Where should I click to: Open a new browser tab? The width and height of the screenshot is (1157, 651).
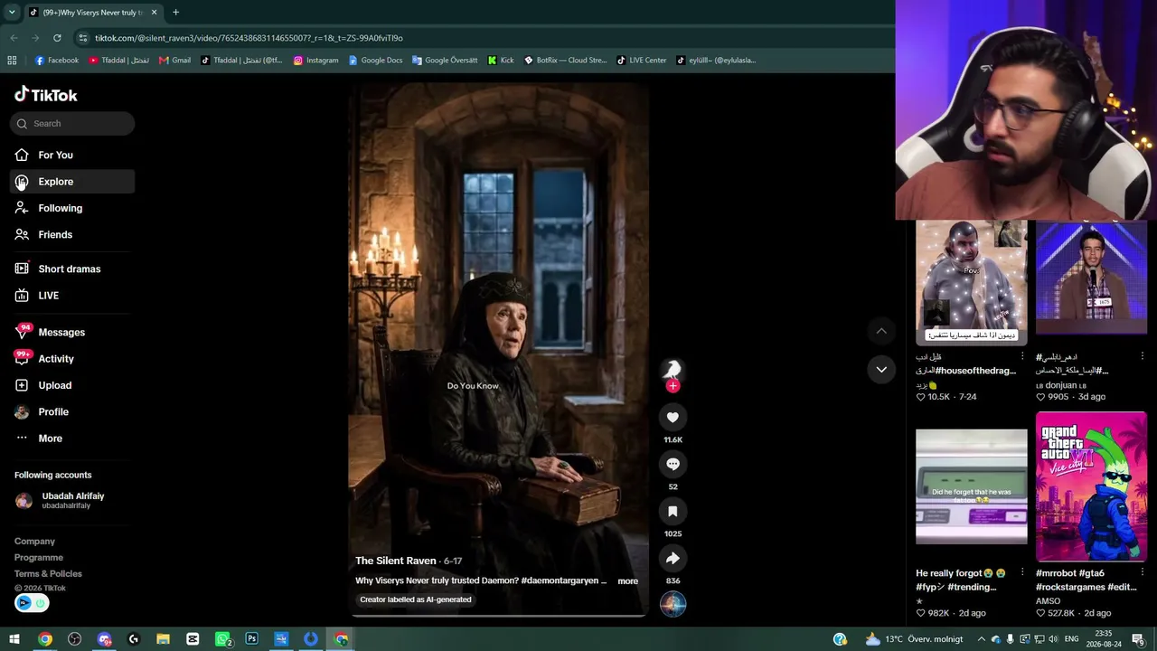(x=175, y=13)
